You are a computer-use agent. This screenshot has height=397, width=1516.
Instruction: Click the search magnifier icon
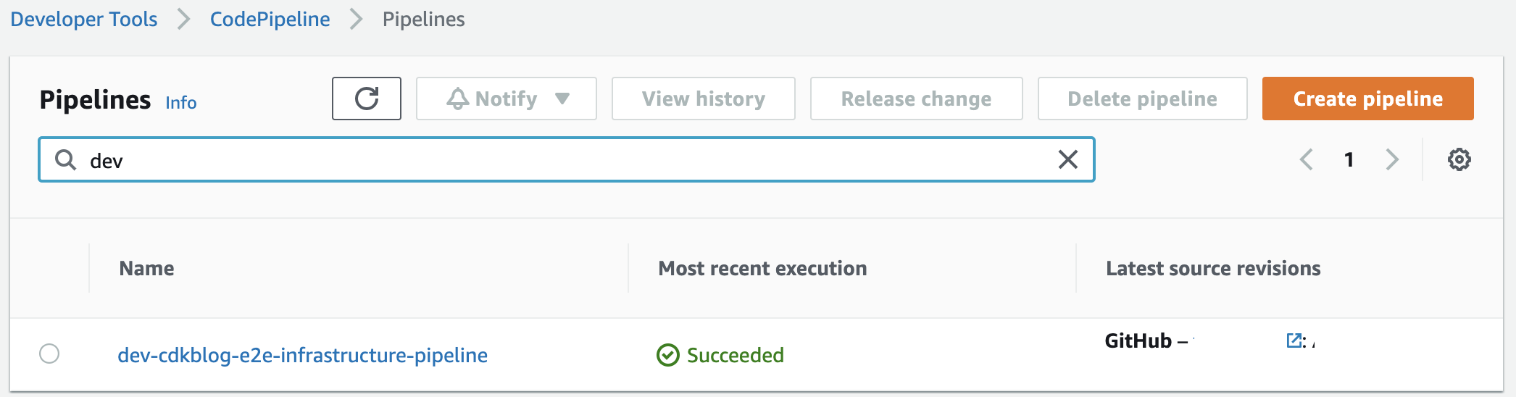click(66, 159)
